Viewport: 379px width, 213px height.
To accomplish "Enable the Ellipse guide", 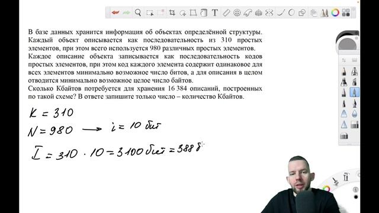I will click(237, 12).
